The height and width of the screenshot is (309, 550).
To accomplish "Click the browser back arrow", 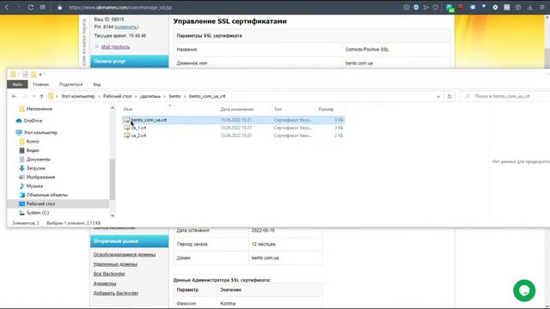I will point(7,7).
